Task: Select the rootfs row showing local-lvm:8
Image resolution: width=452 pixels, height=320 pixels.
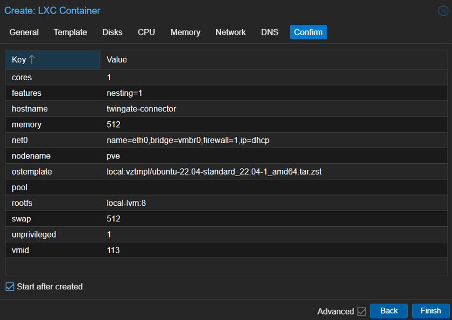Action: tap(161, 203)
